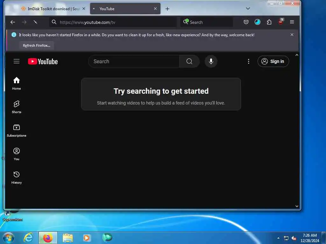Start voice search with microphone icon
326x244 pixels.
[x=211, y=61]
